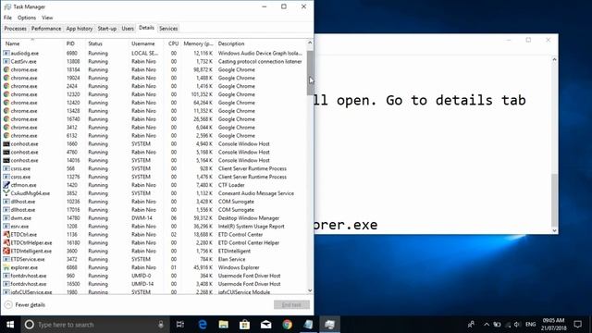Click the volume icon in system tray

(x=517, y=325)
